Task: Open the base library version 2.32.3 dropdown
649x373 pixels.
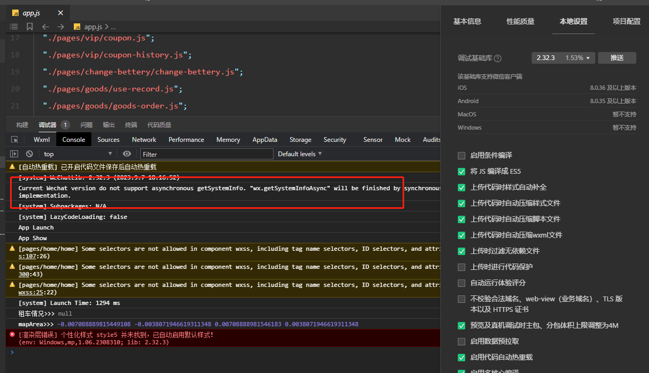Action: click(x=563, y=58)
